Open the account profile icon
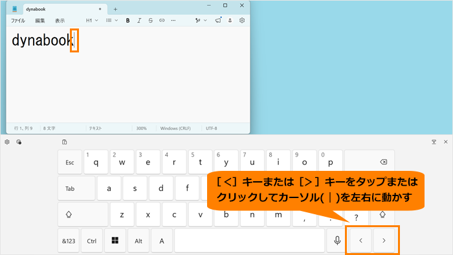 point(230,21)
